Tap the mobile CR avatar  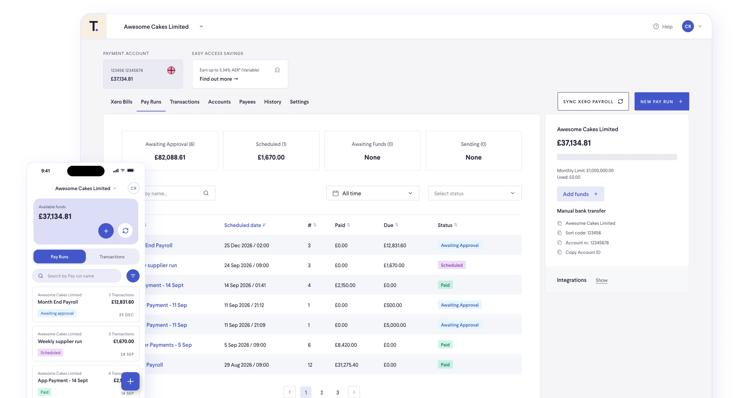pos(133,188)
